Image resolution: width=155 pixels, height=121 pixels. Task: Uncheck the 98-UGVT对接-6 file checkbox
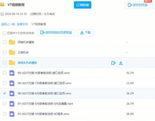coord(5,93)
